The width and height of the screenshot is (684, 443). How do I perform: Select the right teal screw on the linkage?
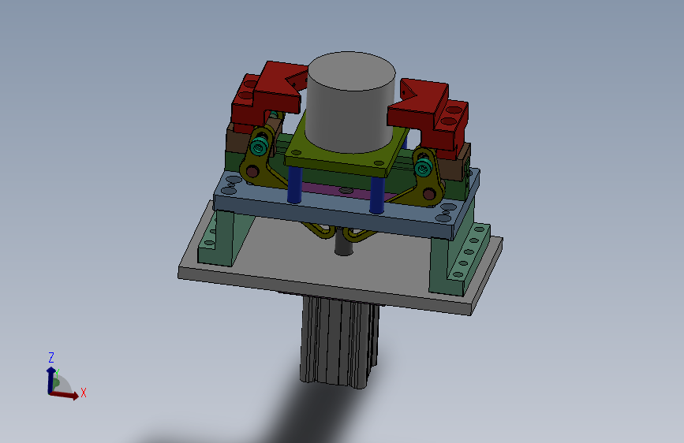point(423,167)
